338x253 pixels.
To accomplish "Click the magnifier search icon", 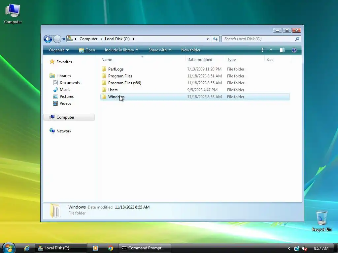I will (297, 39).
